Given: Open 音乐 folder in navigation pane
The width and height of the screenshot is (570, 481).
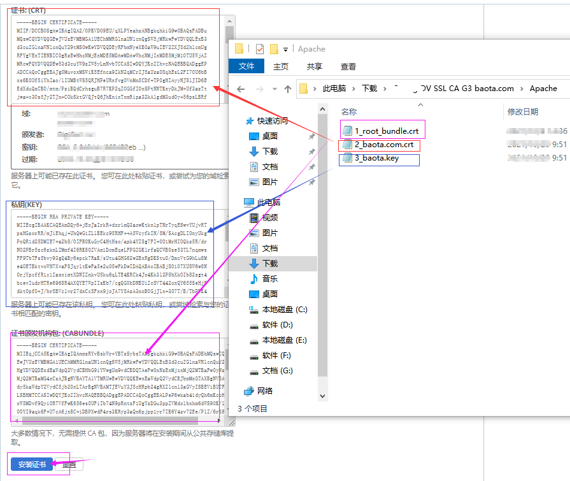Looking at the screenshot, I should [270, 278].
